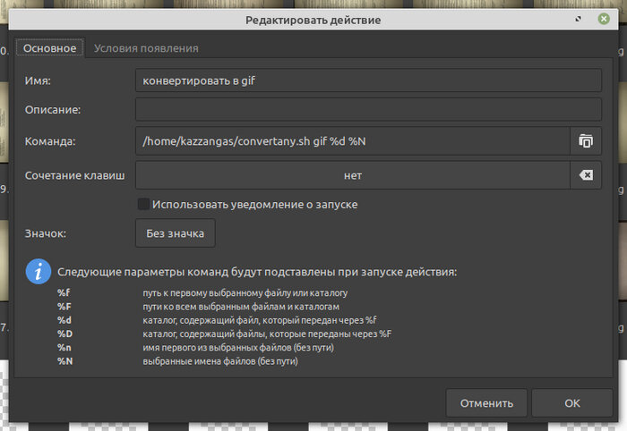Screen dimensions: 627x431
Task: Click Отменить button
Action: click(486, 403)
